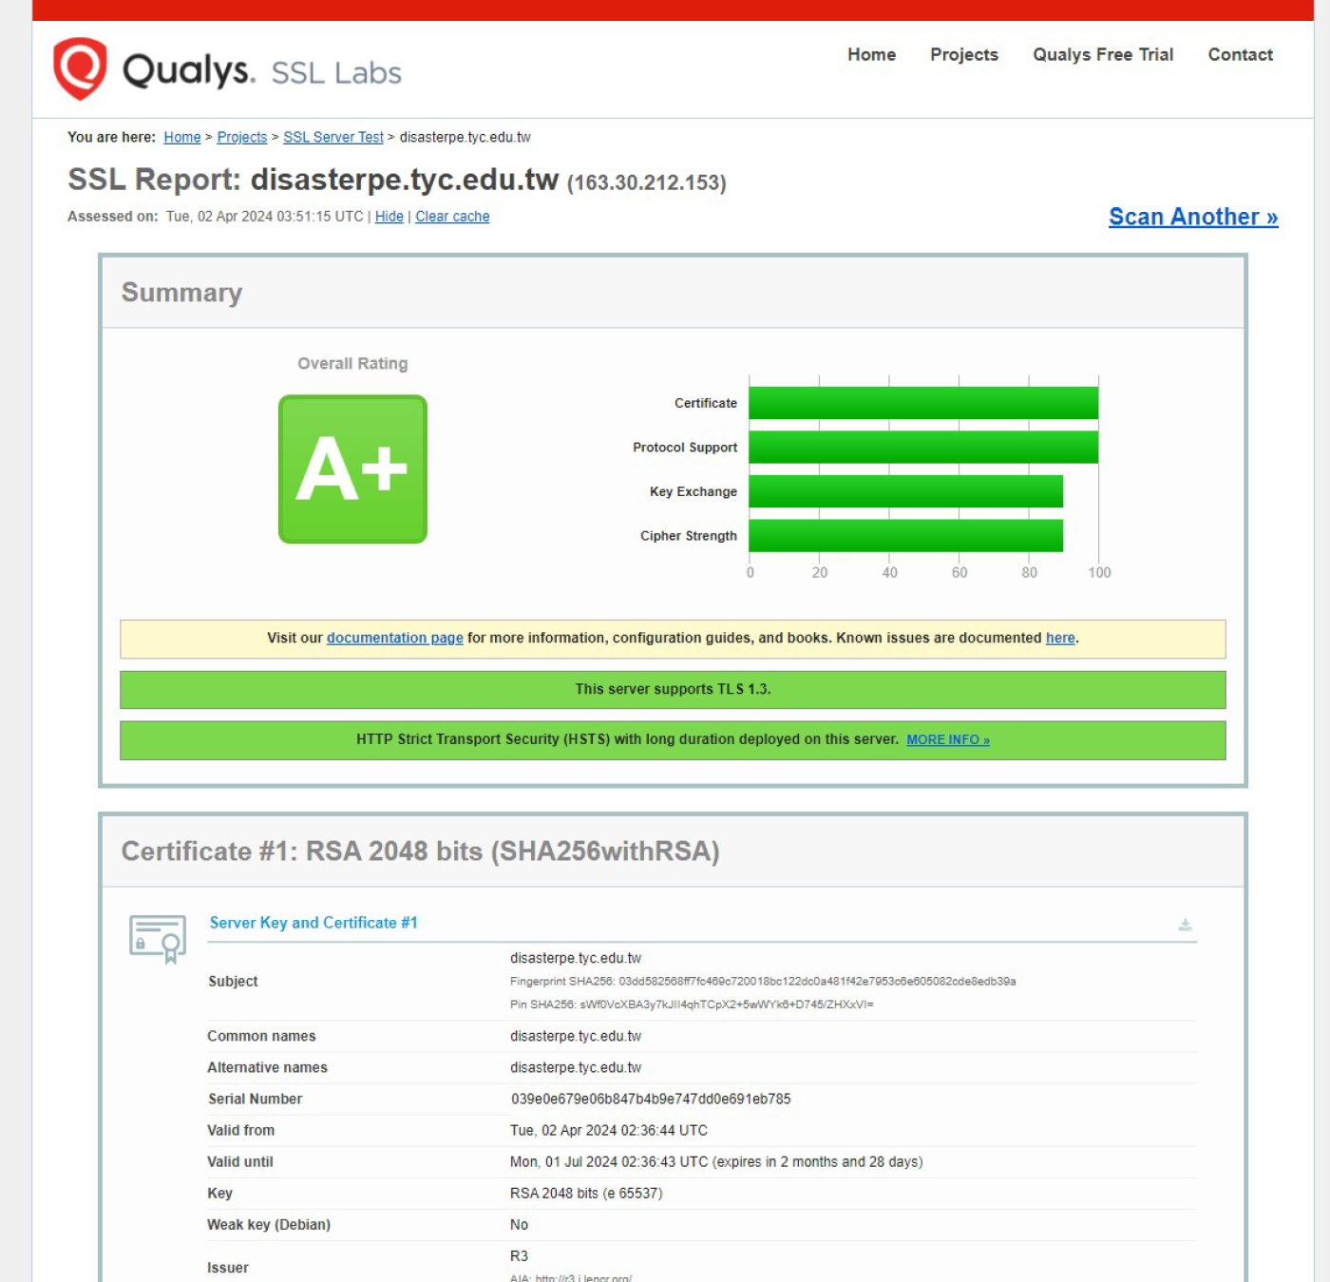
Task: Open the documentation page link
Action: [x=394, y=639]
